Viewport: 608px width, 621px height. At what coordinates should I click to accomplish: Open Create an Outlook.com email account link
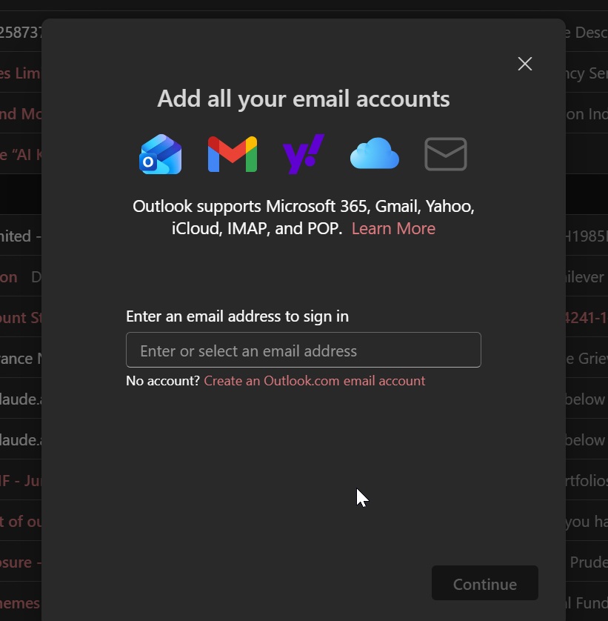pyautogui.click(x=315, y=381)
